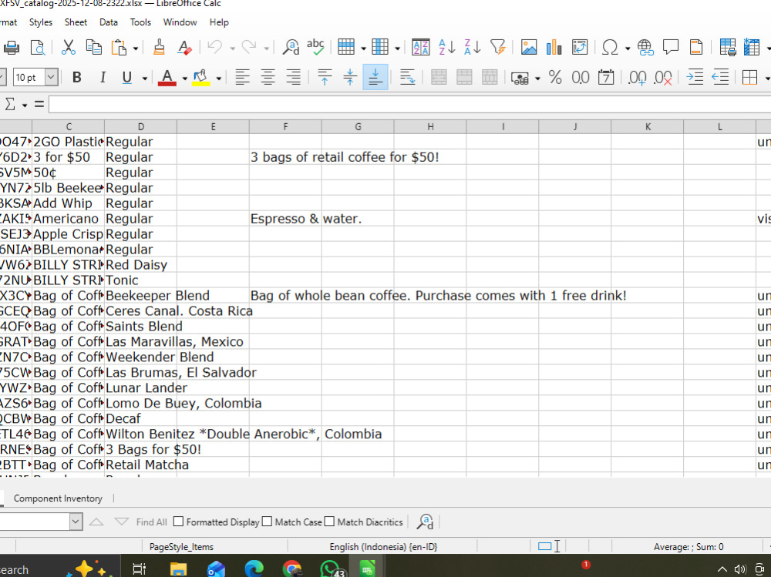
Task: Increase Indent icon
Action: pyautogui.click(x=695, y=77)
